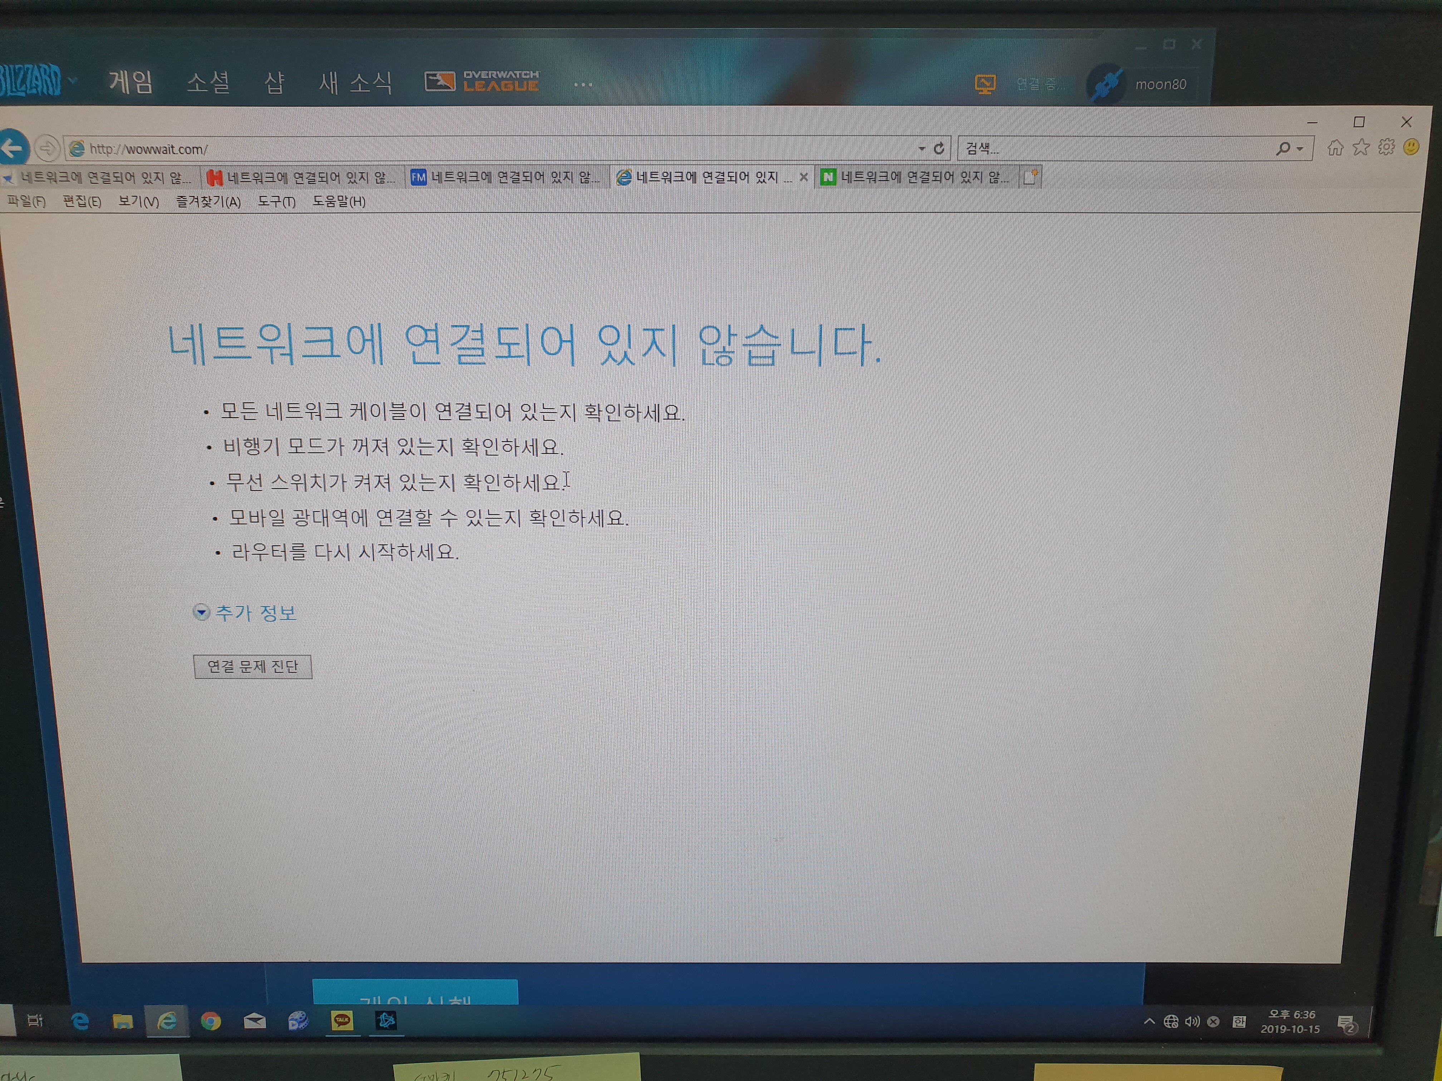This screenshot has width=1442, height=1081.
Task: Click the search box labeled 검색
Action: pos(1115,149)
